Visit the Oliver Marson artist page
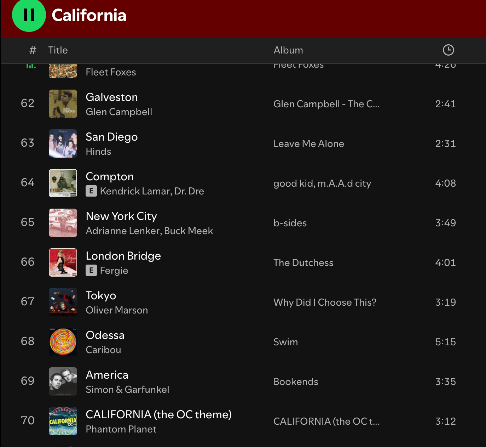 click(117, 310)
